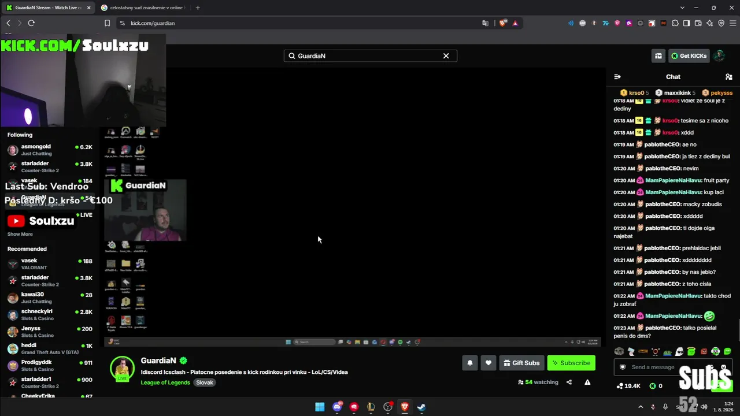Screen dimensions: 740x416
Task: Open the page translate icon in address bar
Action: click(x=485, y=23)
